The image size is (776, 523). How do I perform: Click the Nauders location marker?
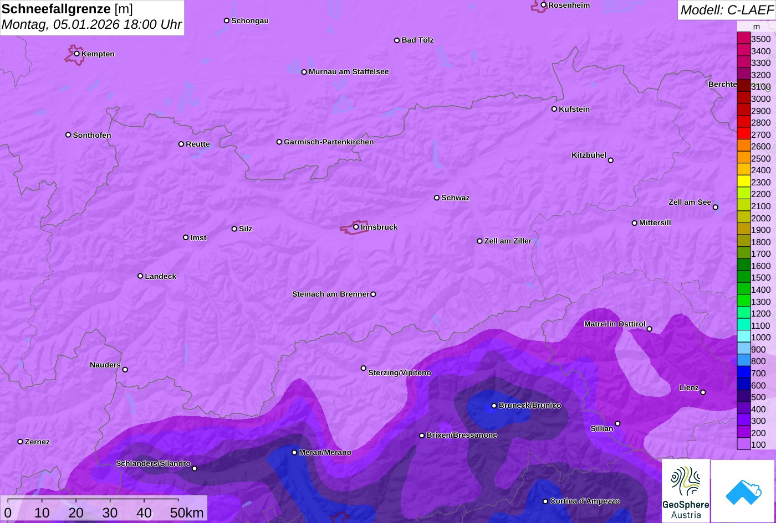pos(125,370)
